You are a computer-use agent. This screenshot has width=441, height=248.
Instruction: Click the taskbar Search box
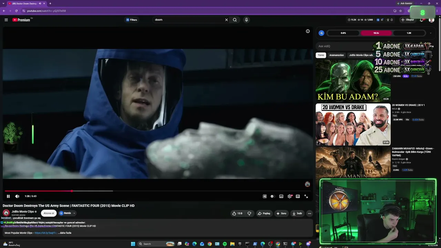(x=156, y=244)
